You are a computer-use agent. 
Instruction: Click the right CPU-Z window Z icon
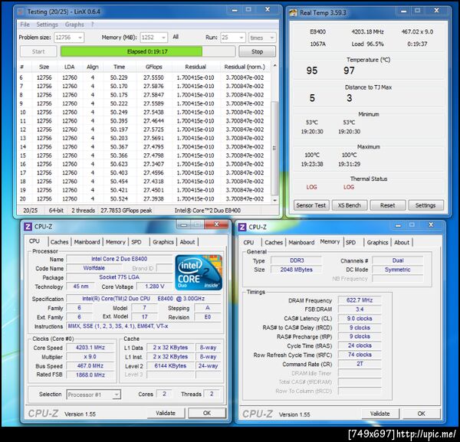pyautogui.click(x=242, y=227)
